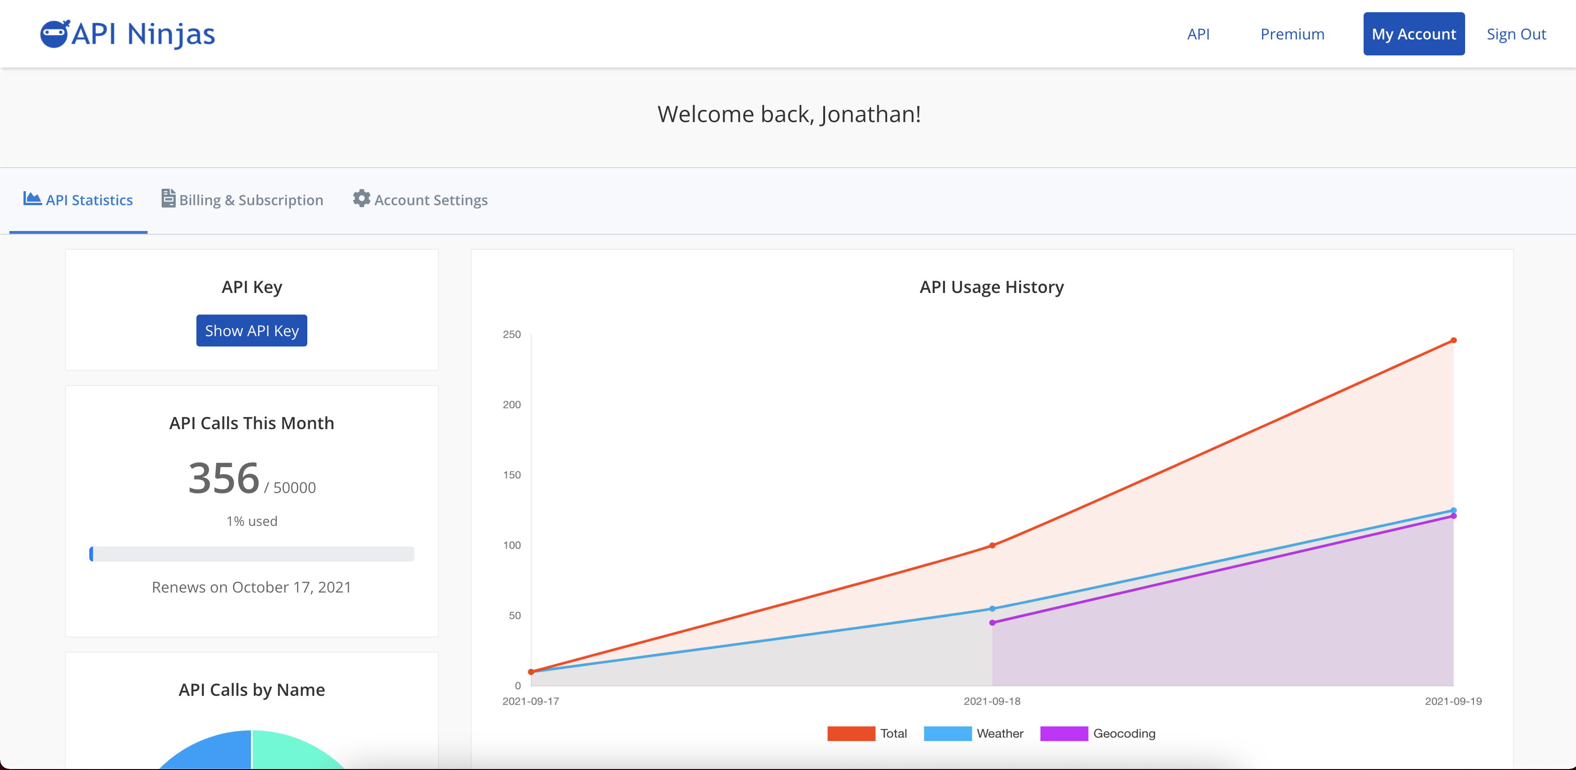Click the Account Settings gear icon
This screenshot has height=770, width=1576.
coord(361,198)
